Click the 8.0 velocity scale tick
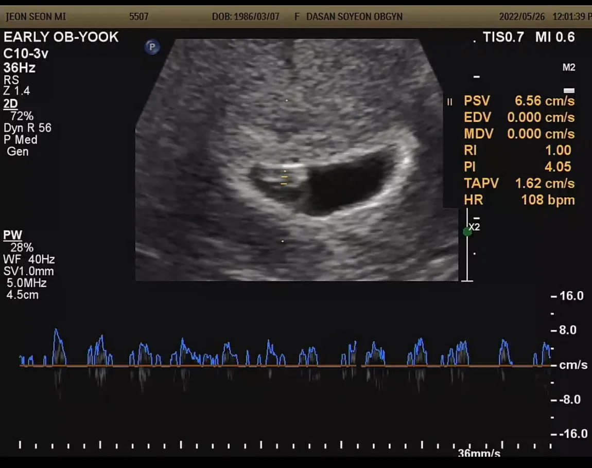Screen dimensions: 592x468 pyautogui.click(x=567, y=330)
